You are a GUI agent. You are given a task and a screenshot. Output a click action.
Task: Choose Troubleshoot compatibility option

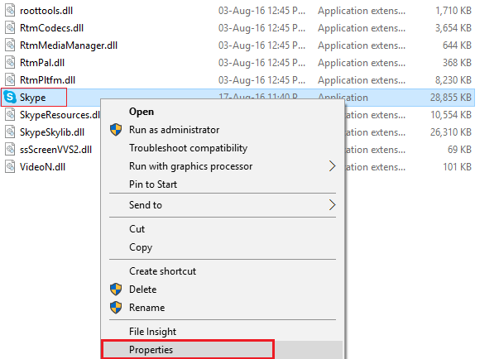[x=188, y=148]
